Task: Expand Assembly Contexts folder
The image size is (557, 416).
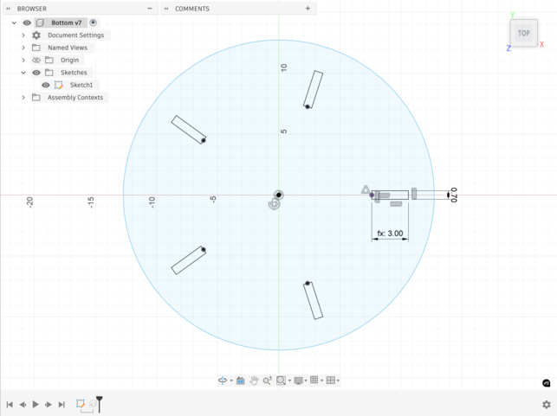Action: (x=23, y=97)
